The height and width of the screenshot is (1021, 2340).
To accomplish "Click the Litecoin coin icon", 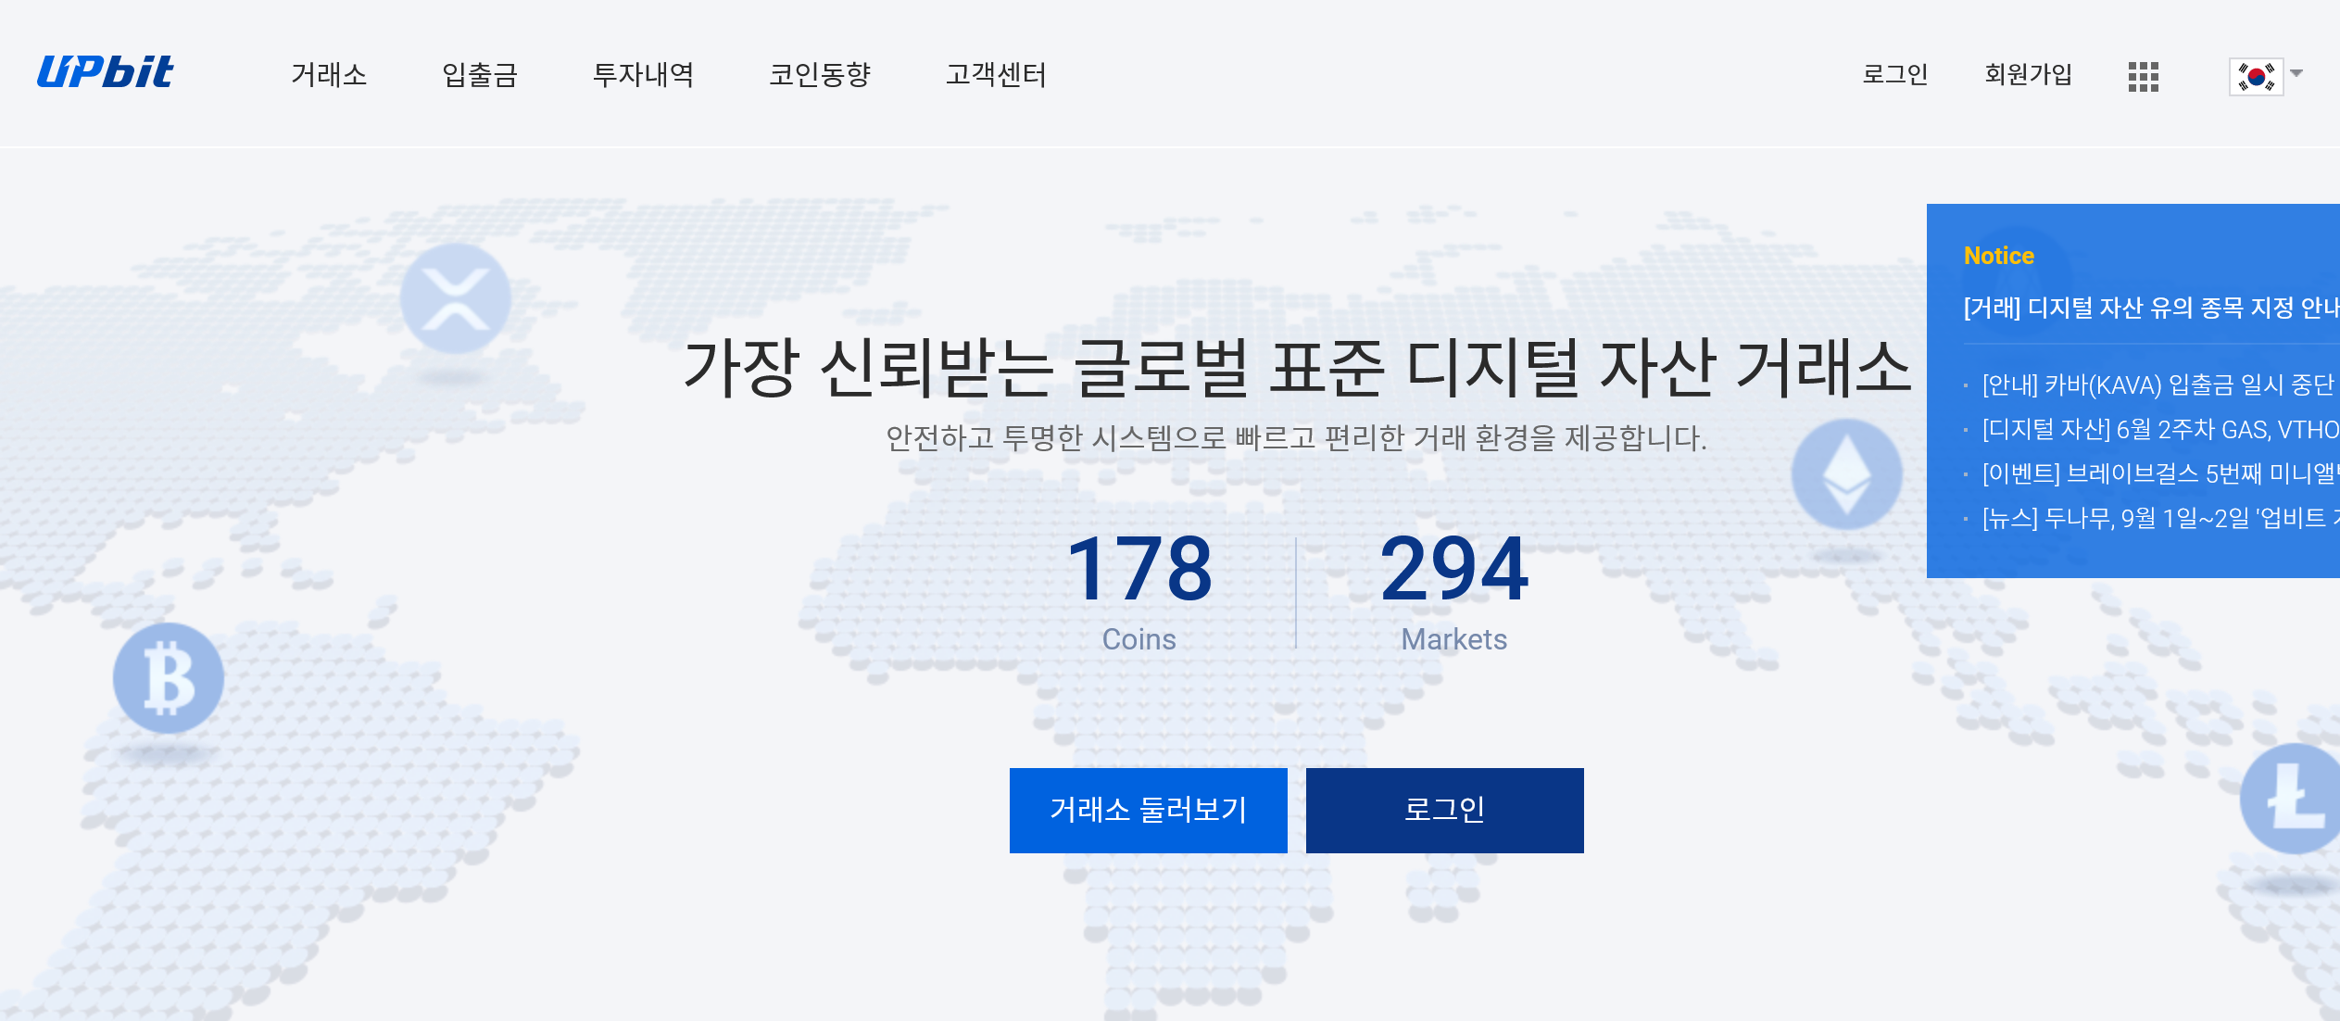I will pos(2293,799).
